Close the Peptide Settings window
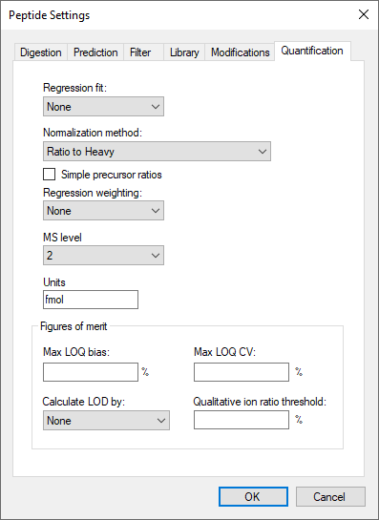The width and height of the screenshot is (379, 520). pos(364,14)
